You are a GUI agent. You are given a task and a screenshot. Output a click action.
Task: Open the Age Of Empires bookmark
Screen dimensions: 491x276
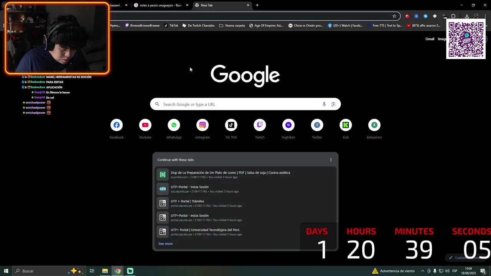point(266,26)
